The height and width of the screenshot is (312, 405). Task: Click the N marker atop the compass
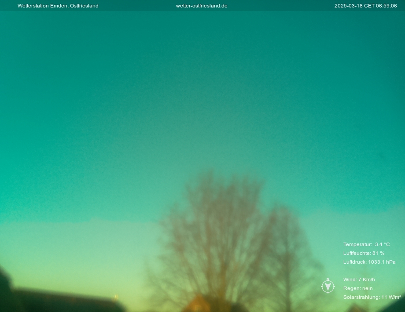click(x=328, y=279)
